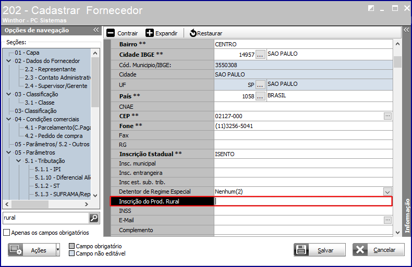
Task: Select 2.2 - Representante section
Action: (50, 69)
